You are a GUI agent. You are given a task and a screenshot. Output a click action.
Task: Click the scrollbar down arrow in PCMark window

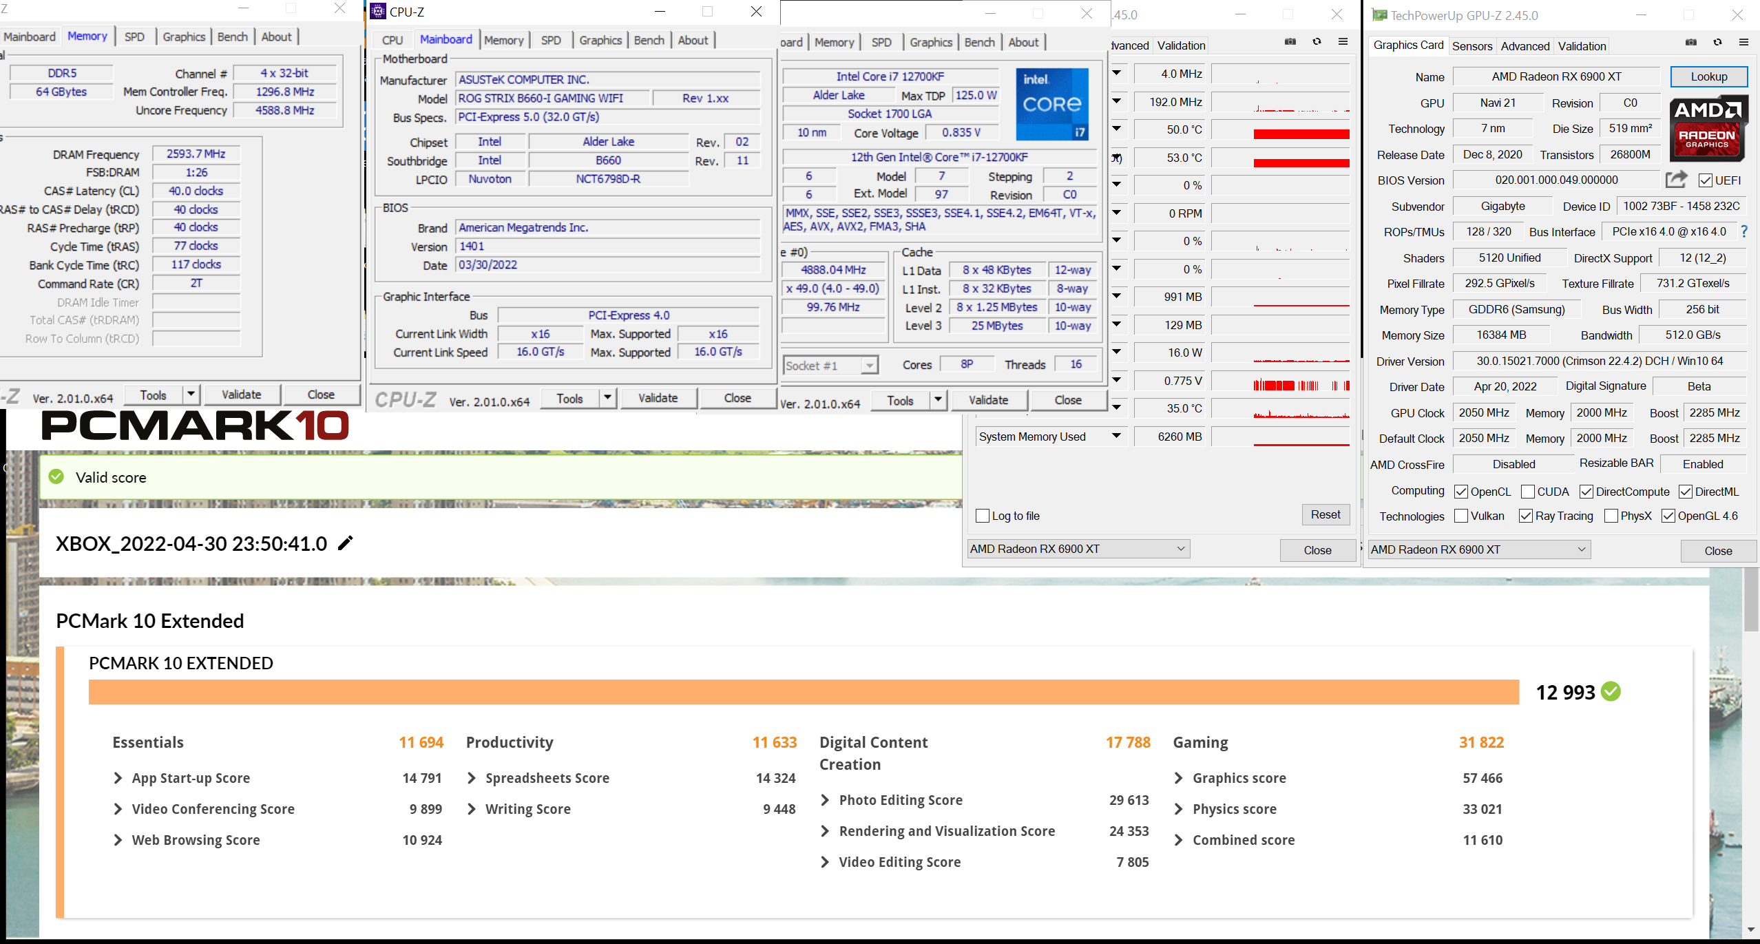1751,930
